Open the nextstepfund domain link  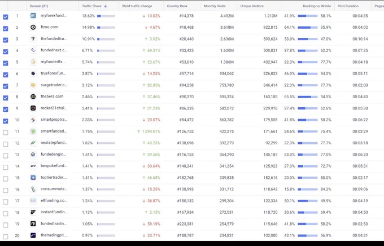click(x=54, y=142)
